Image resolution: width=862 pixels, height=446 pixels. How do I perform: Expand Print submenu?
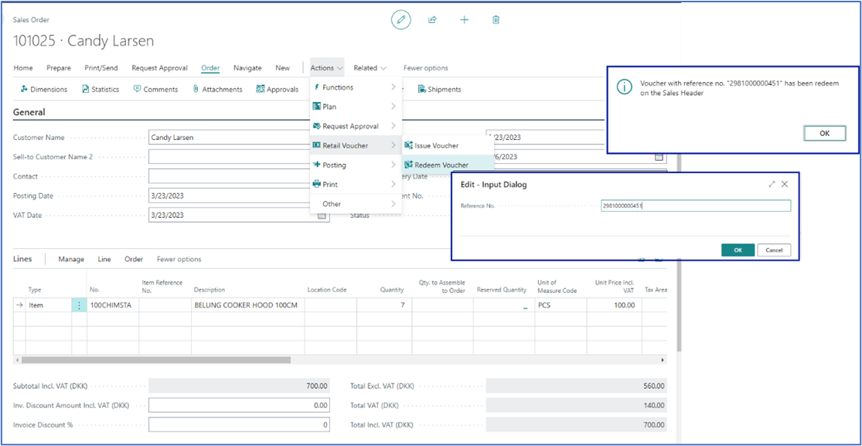tap(356, 184)
